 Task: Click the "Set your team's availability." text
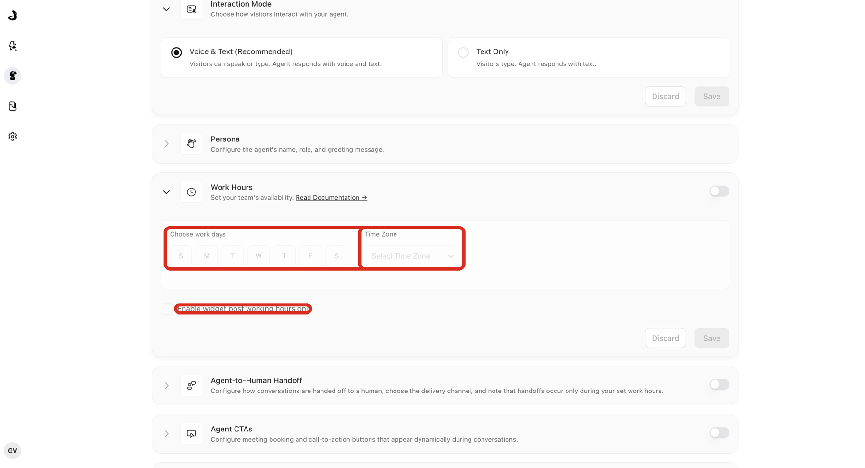click(x=252, y=198)
